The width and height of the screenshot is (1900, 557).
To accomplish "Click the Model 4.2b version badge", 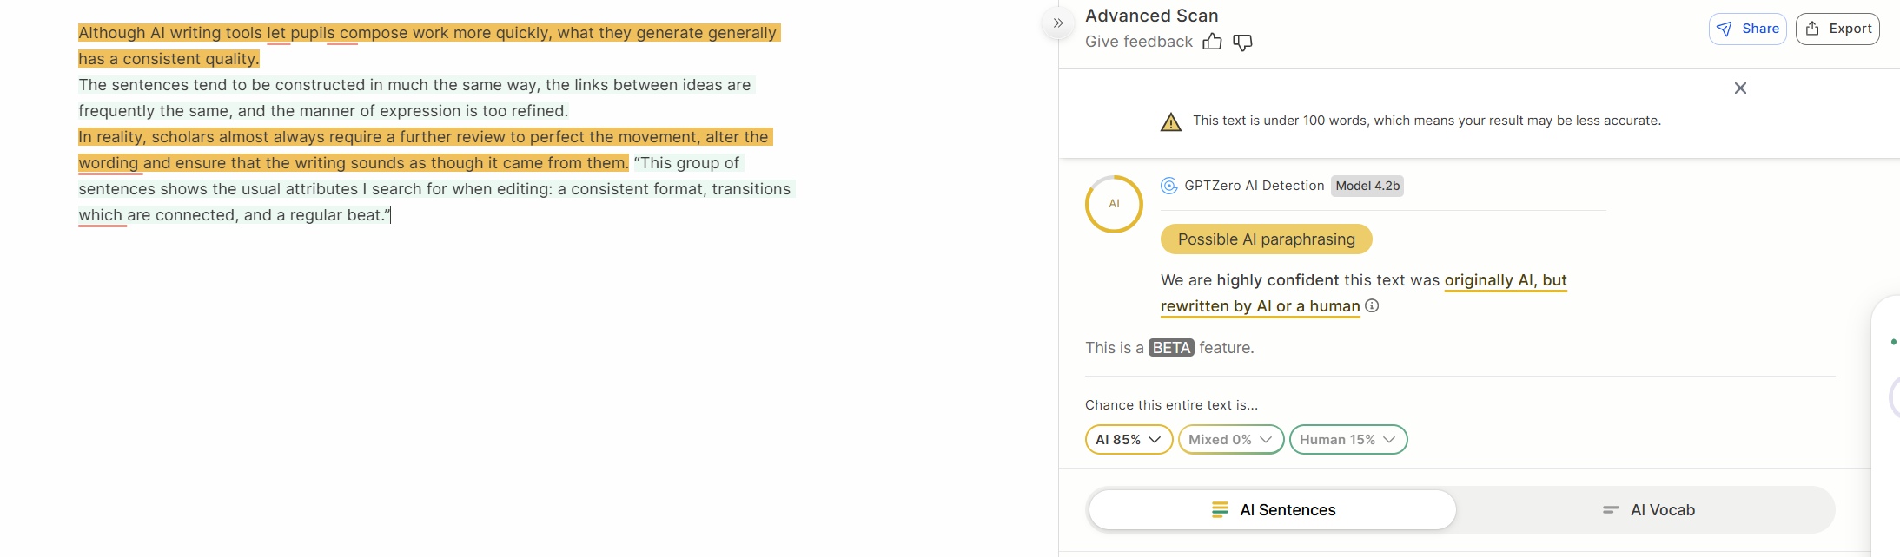I will [x=1367, y=185].
